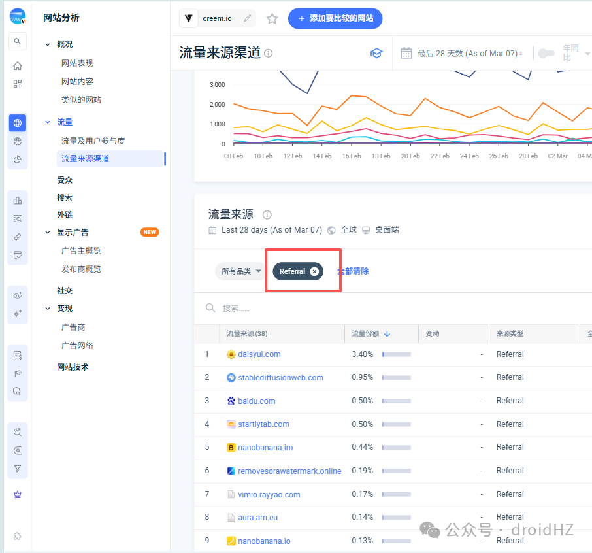Open the dashboard grid icon in left rail
Screen dimensions: 592x553
[x=18, y=84]
